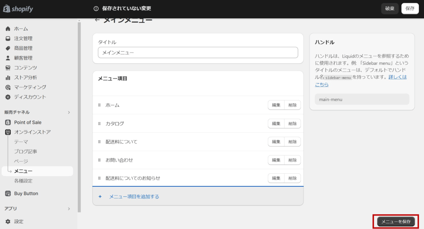Edit the カタログ menu item
Viewport: 424px width, 229px height.
[276, 124]
